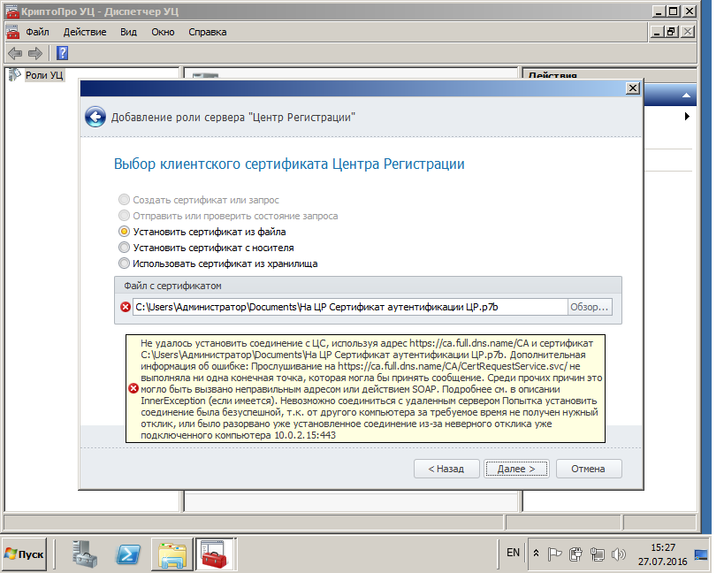Click the power plug tray icon
Image resolution: width=724 pixels, height=573 pixels.
[x=575, y=554]
